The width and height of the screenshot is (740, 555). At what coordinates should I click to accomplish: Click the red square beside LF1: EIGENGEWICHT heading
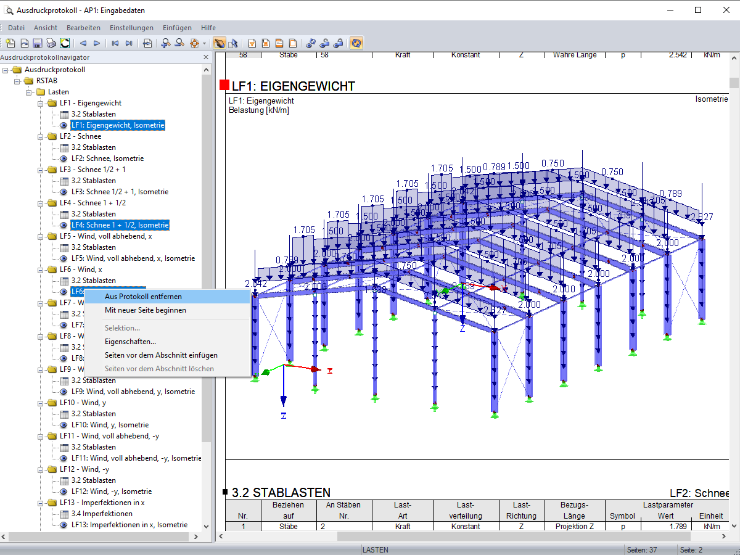point(224,85)
